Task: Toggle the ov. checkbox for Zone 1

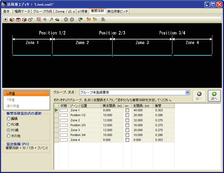Action: point(127,110)
